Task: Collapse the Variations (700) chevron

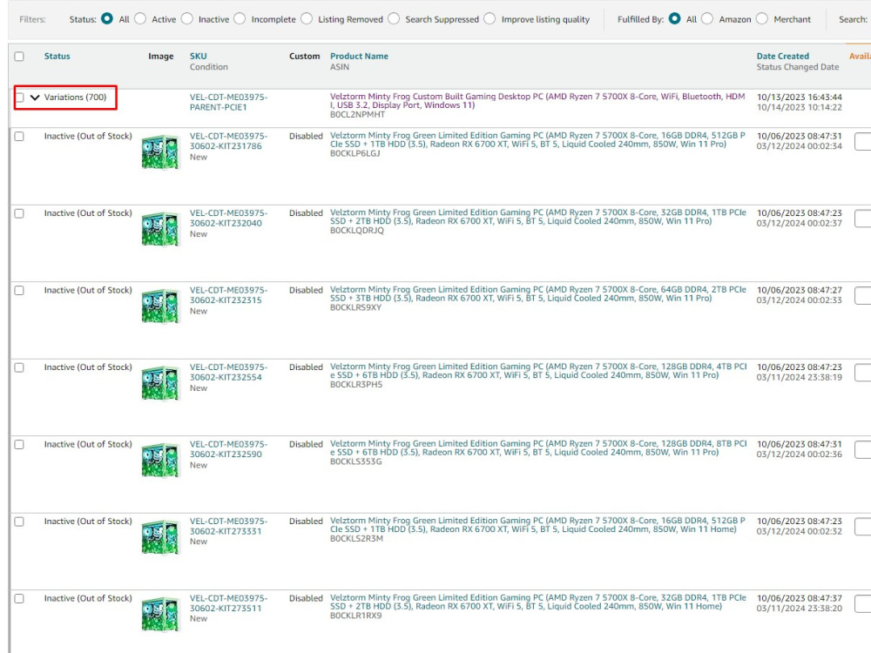Action: pos(35,98)
